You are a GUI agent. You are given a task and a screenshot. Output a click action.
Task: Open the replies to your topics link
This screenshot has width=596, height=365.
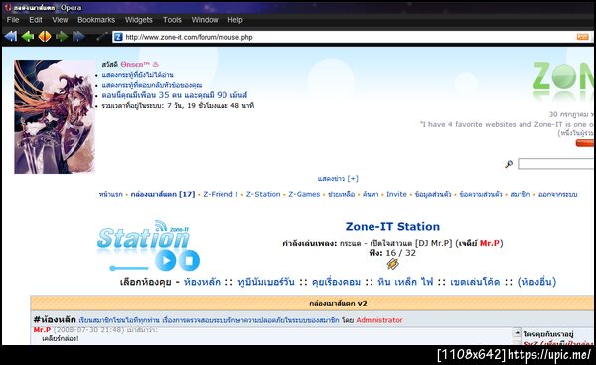(x=152, y=85)
